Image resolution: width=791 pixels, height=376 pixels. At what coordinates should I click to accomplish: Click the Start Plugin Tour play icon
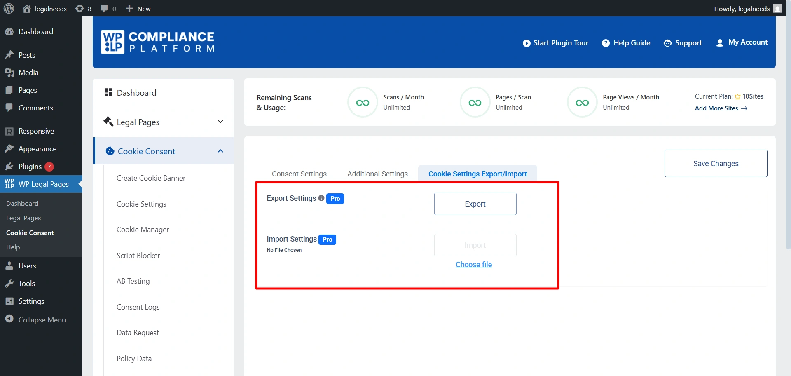(526, 43)
